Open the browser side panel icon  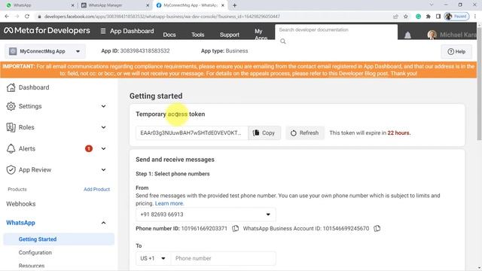tap(438, 17)
